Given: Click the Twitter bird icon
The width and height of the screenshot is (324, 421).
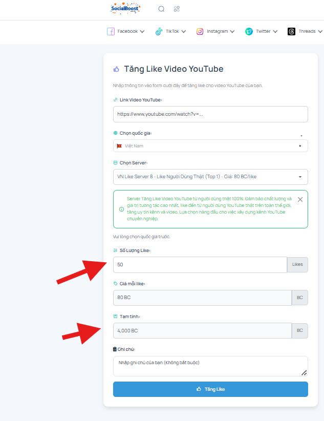Looking at the screenshot, I should pyautogui.click(x=249, y=31).
